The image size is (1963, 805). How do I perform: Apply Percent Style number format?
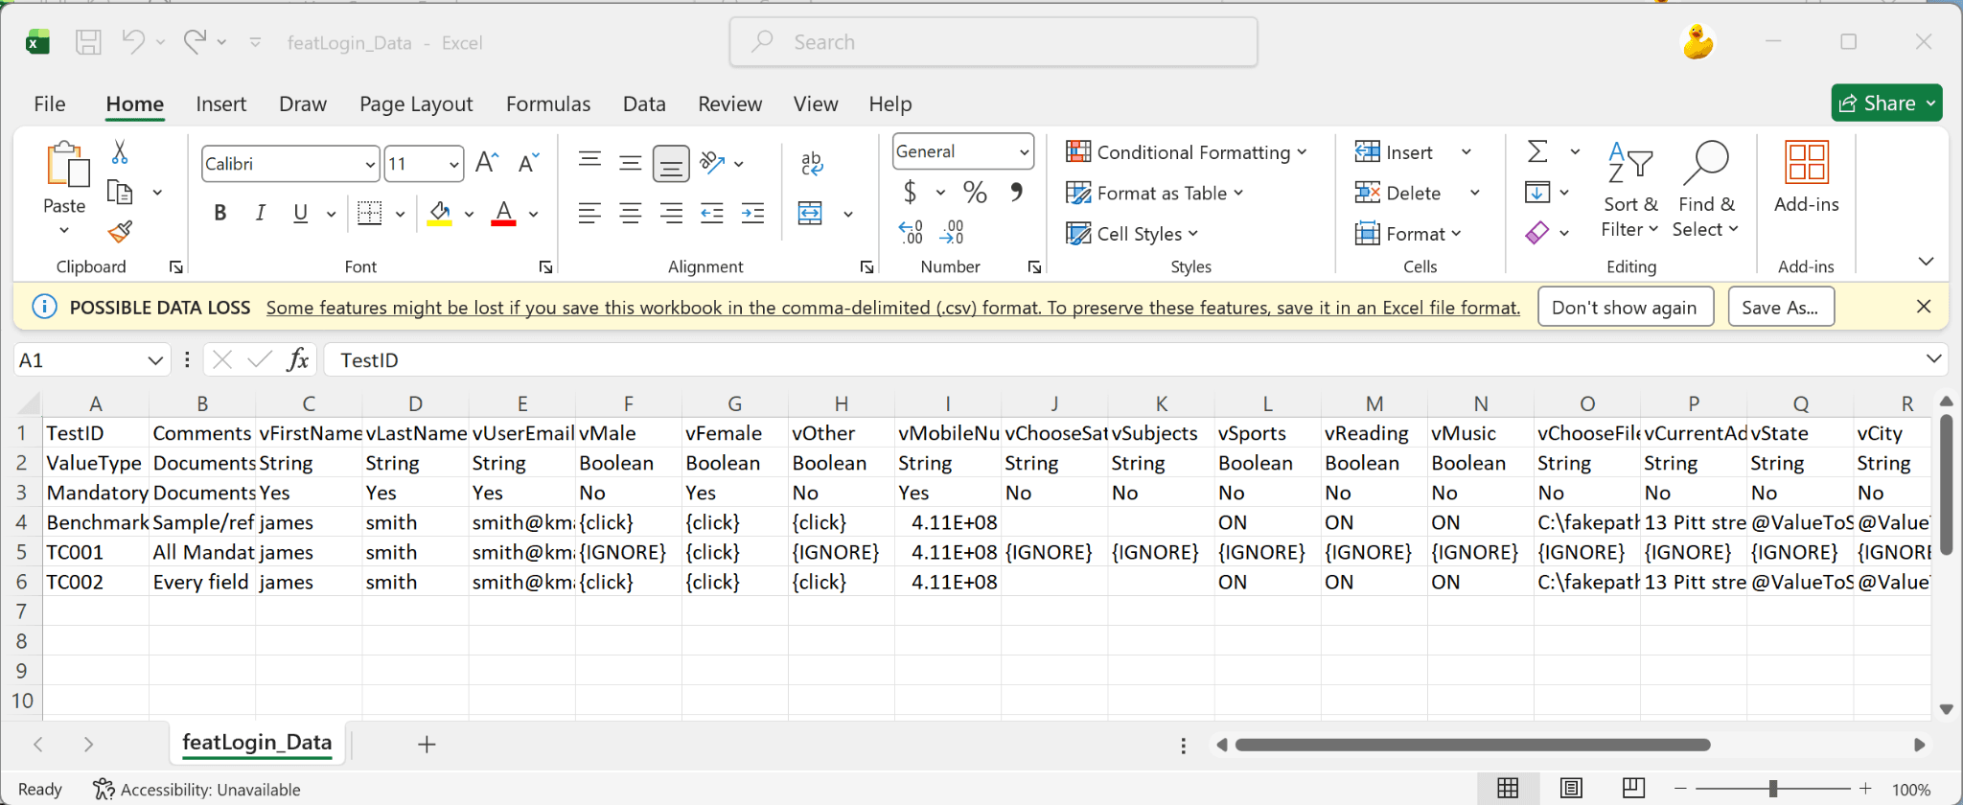pos(975,193)
